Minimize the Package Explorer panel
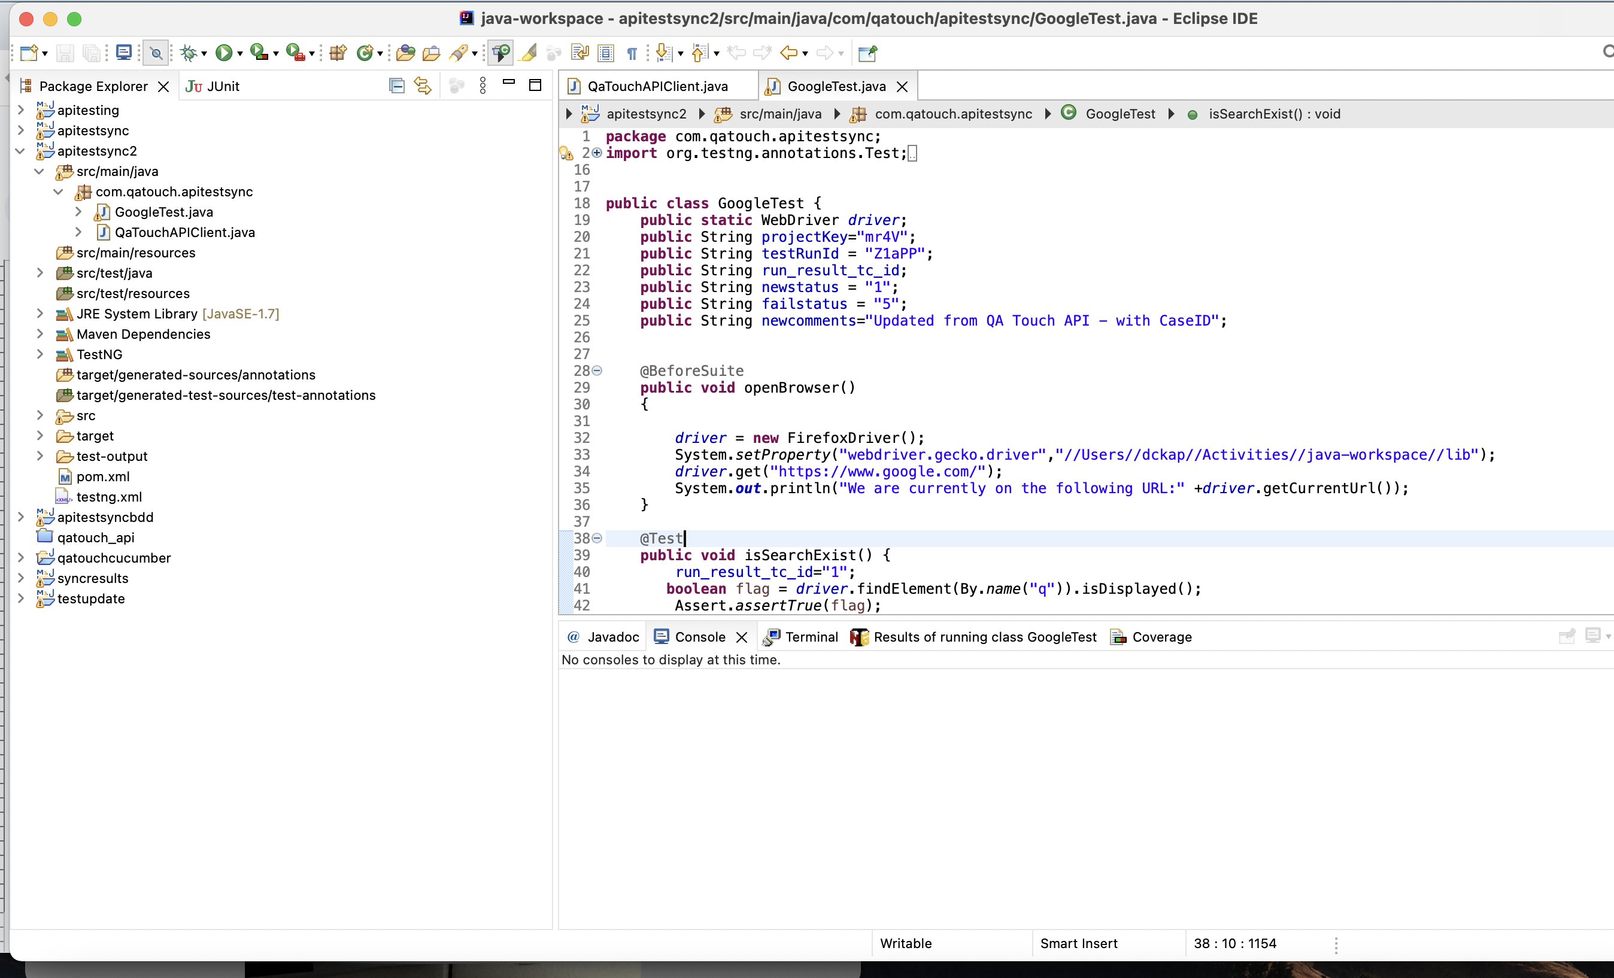Viewport: 1614px width, 978px height. tap(509, 83)
